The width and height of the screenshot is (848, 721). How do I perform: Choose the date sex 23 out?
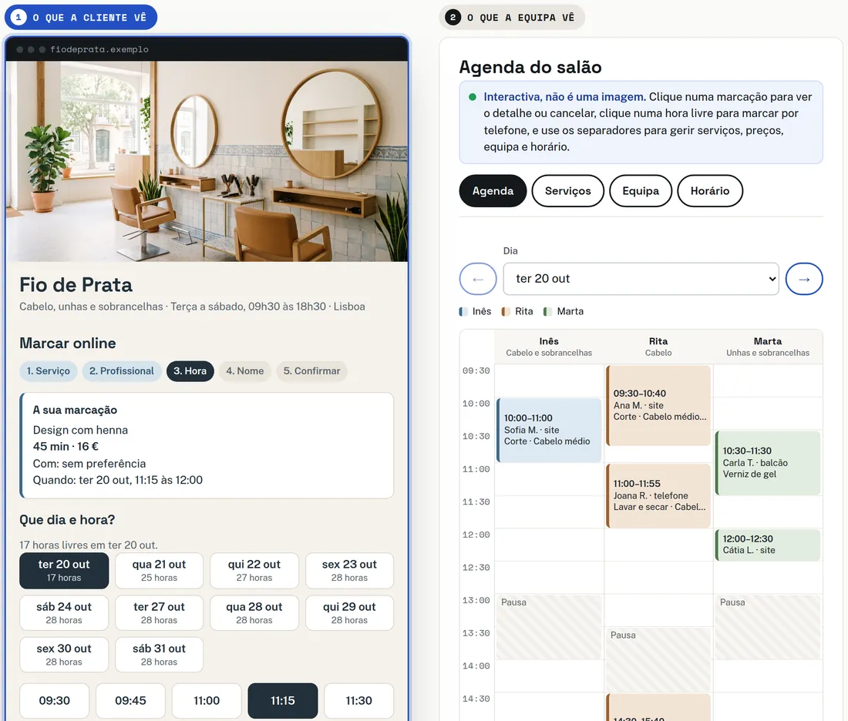(x=349, y=570)
